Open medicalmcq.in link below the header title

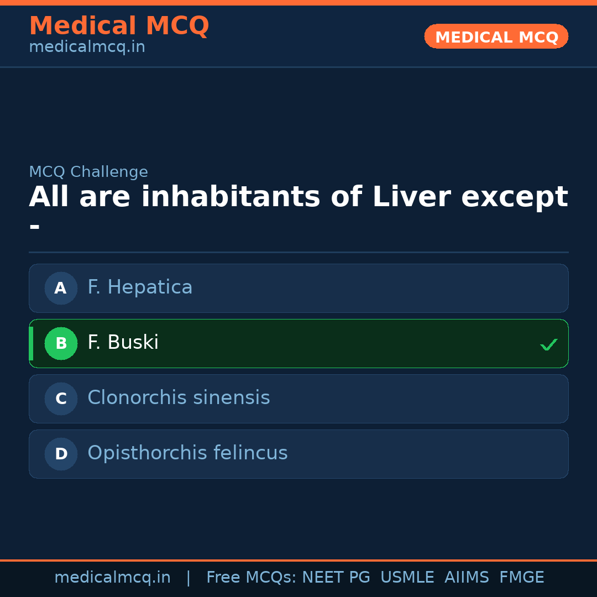pyautogui.click(x=87, y=48)
